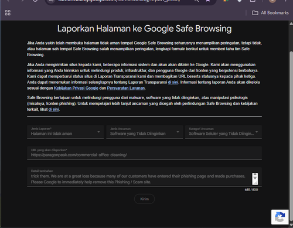Viewport: 293px width, 228px height.
Task: Click paragraph starting 'Jika Anda mengirimkan situs'
Action: 144,76
